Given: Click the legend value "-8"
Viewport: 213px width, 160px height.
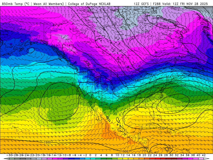Looking at the screenshot, I should pos(69,155).
